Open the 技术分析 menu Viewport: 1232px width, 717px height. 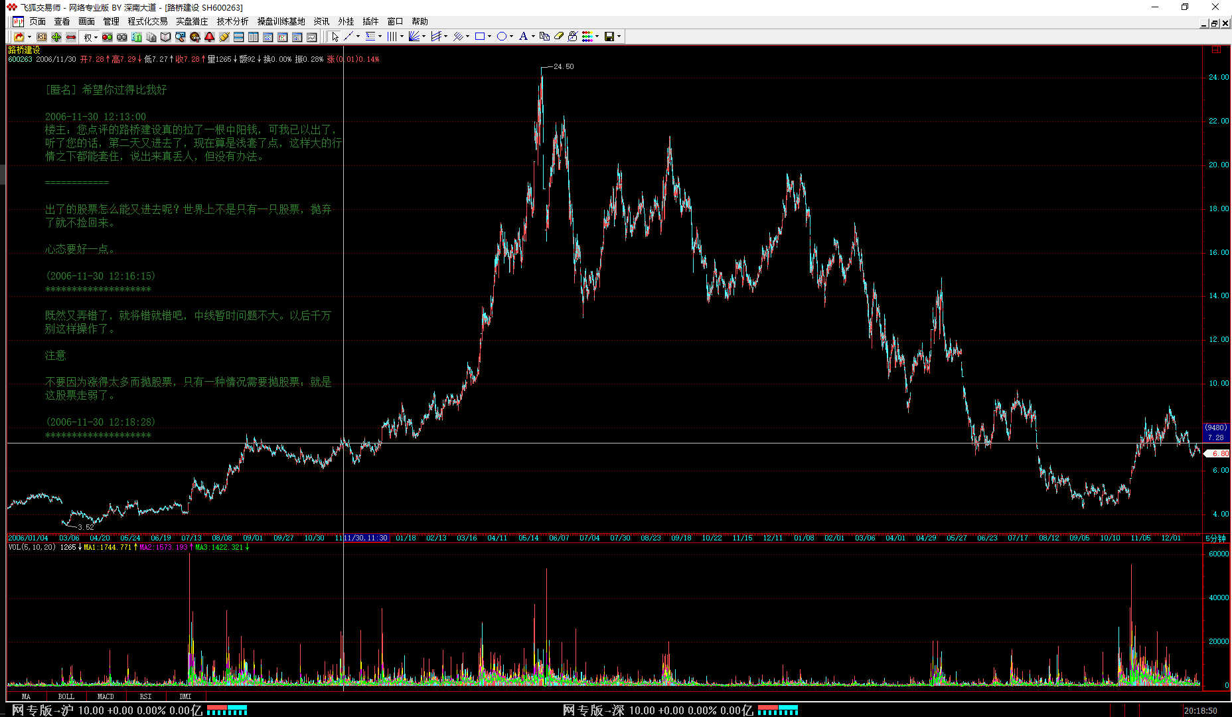(232, 21)
